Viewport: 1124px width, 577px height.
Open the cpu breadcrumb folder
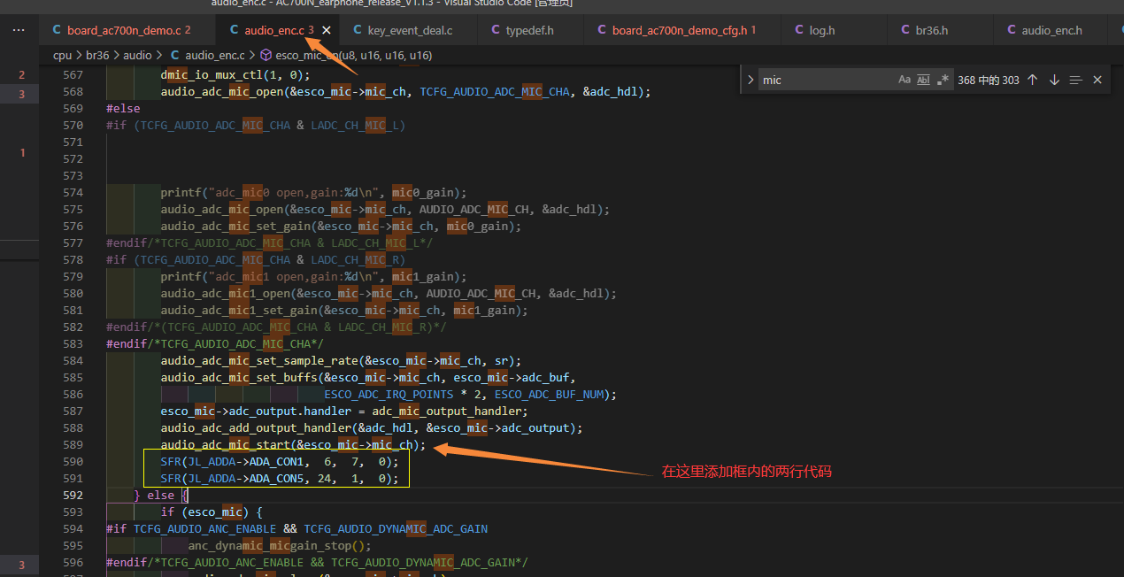click(62, 55)
